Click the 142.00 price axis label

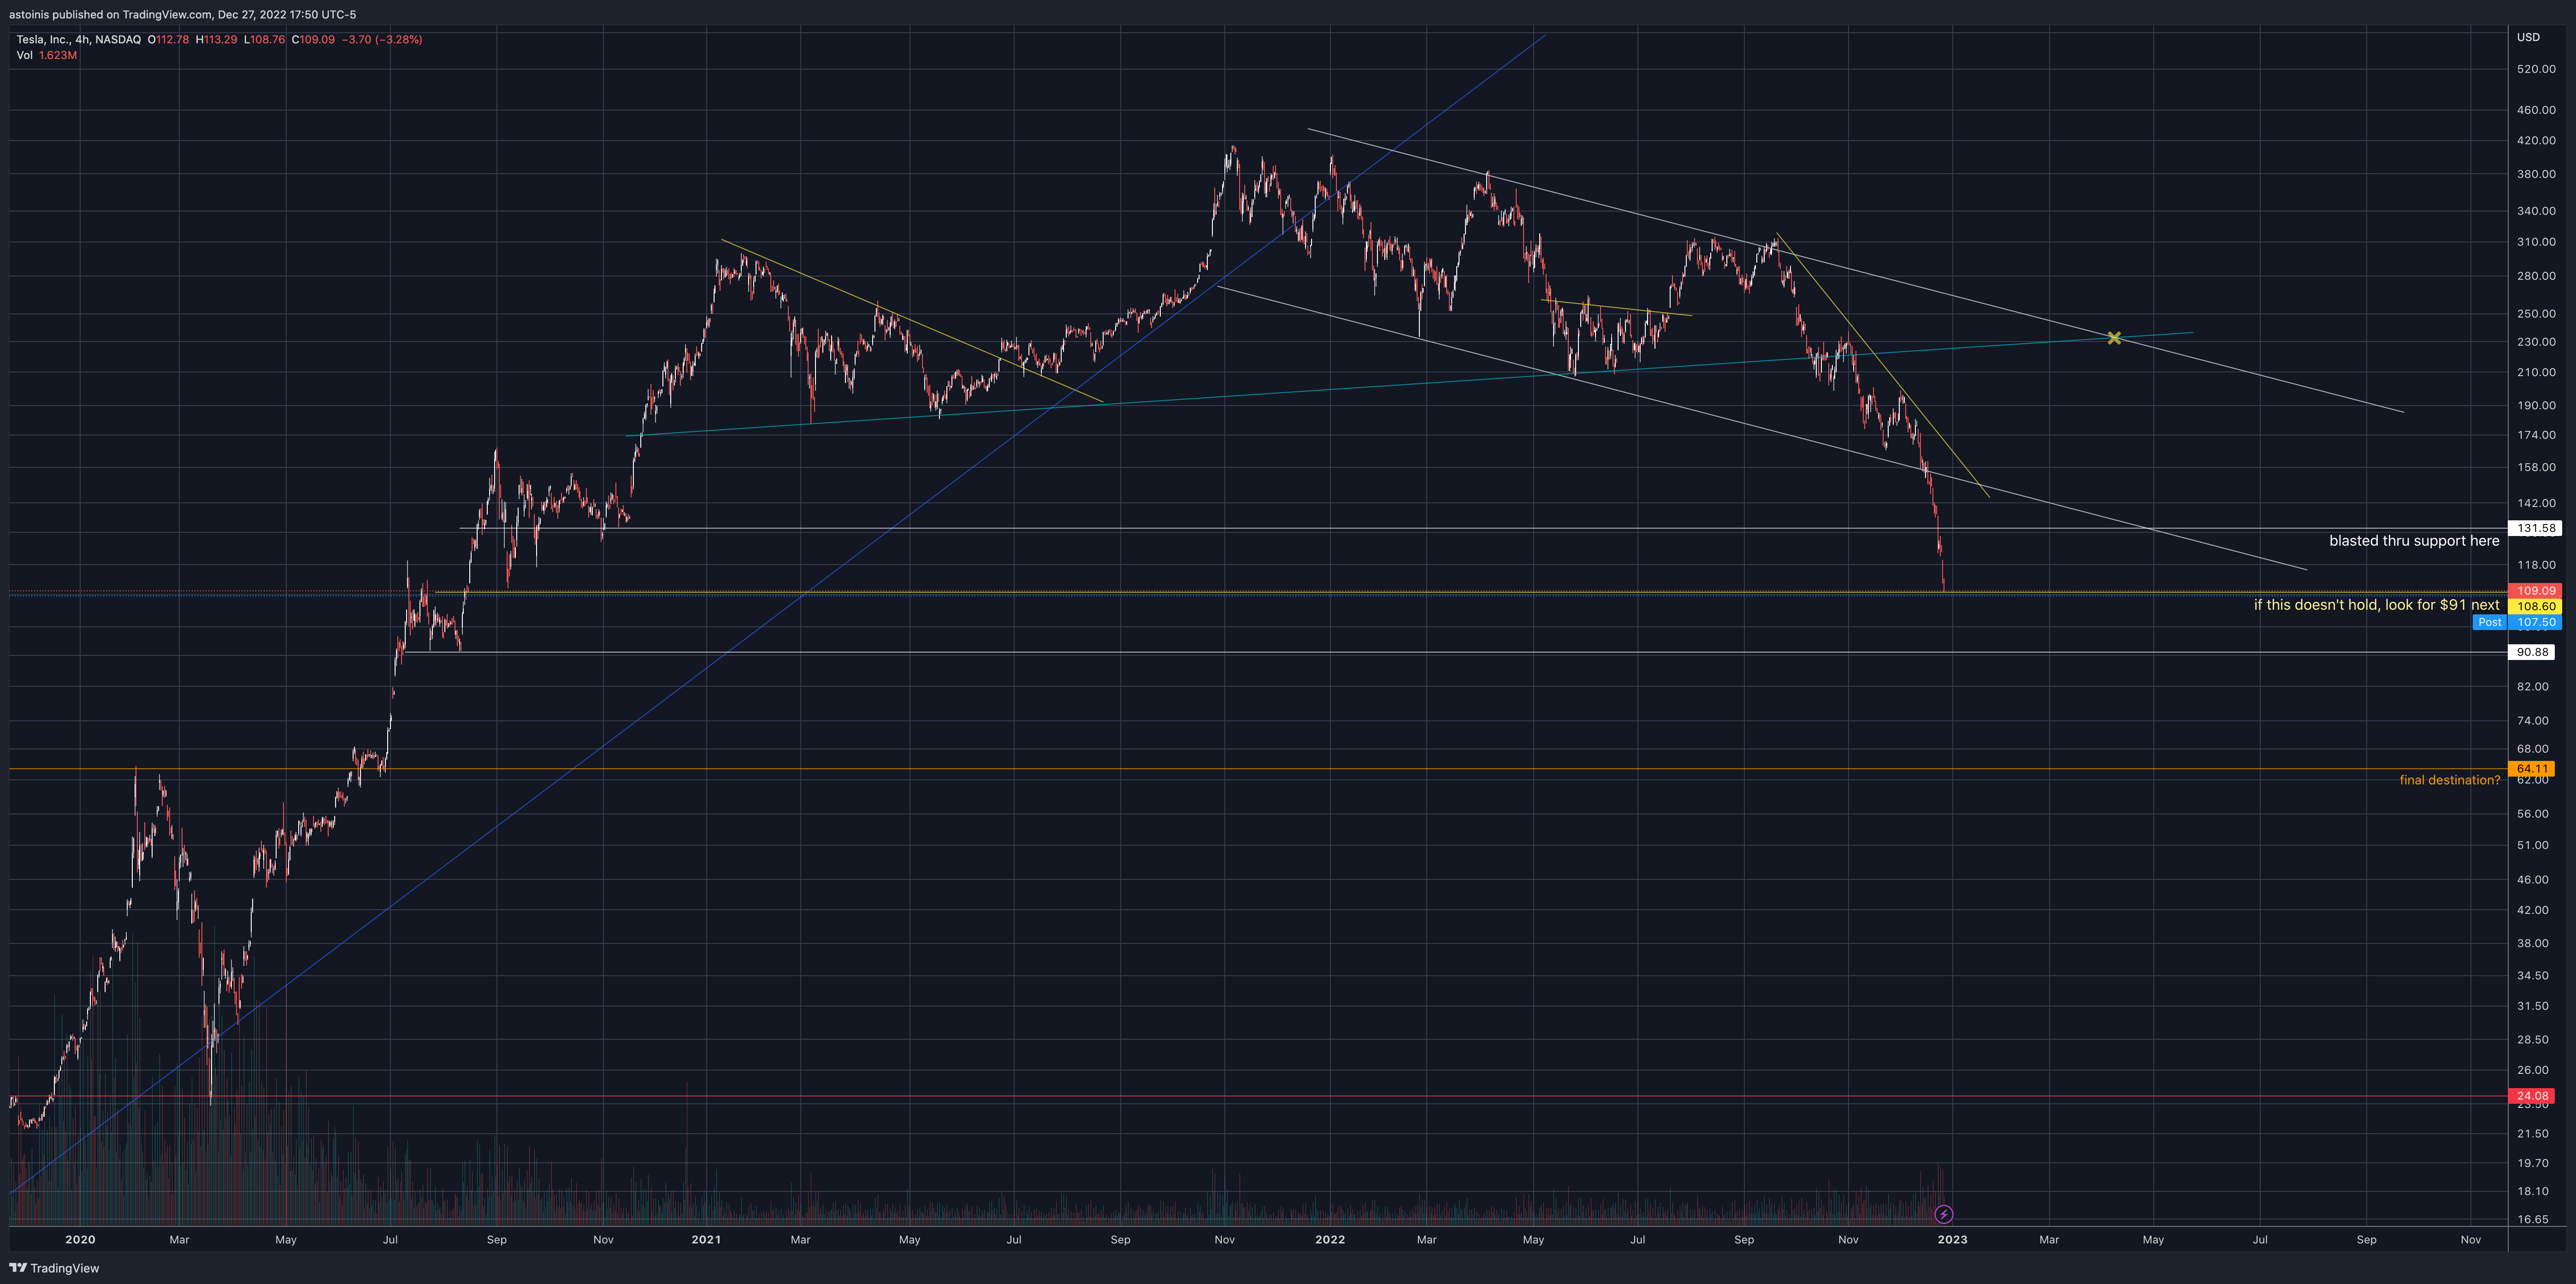[x=2536, y=503]
